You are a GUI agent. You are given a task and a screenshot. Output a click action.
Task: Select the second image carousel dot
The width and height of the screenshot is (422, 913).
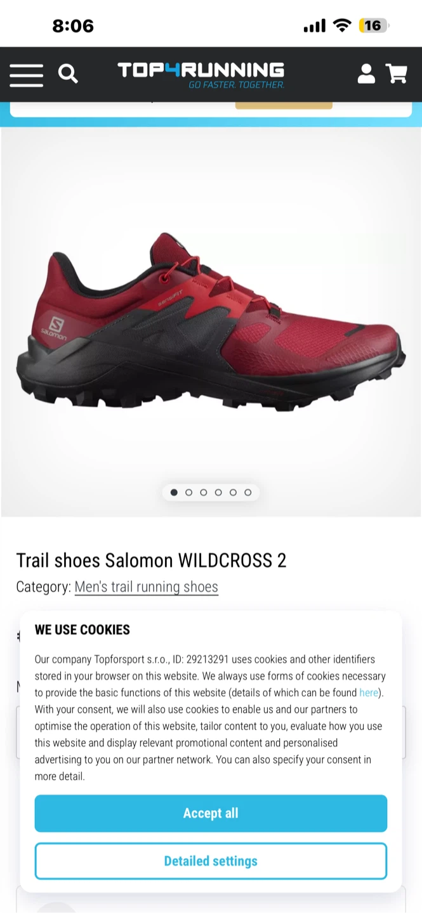(x=188, y=493)
